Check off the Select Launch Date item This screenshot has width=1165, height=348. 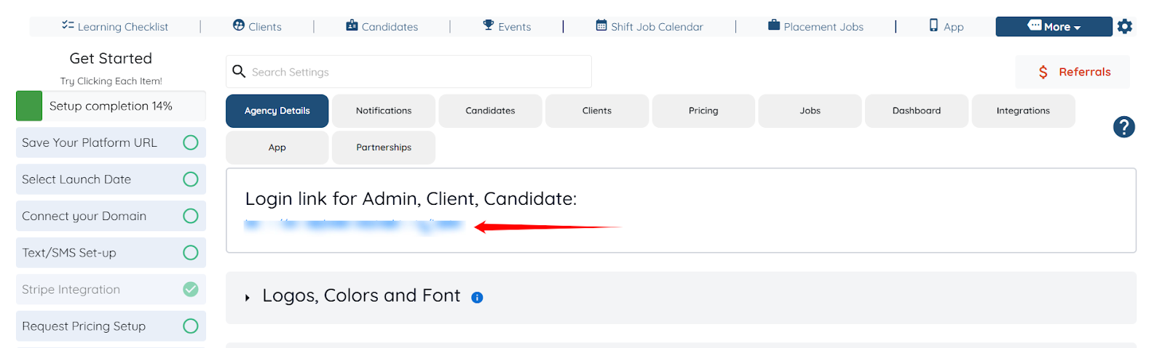tap(191, 179)
